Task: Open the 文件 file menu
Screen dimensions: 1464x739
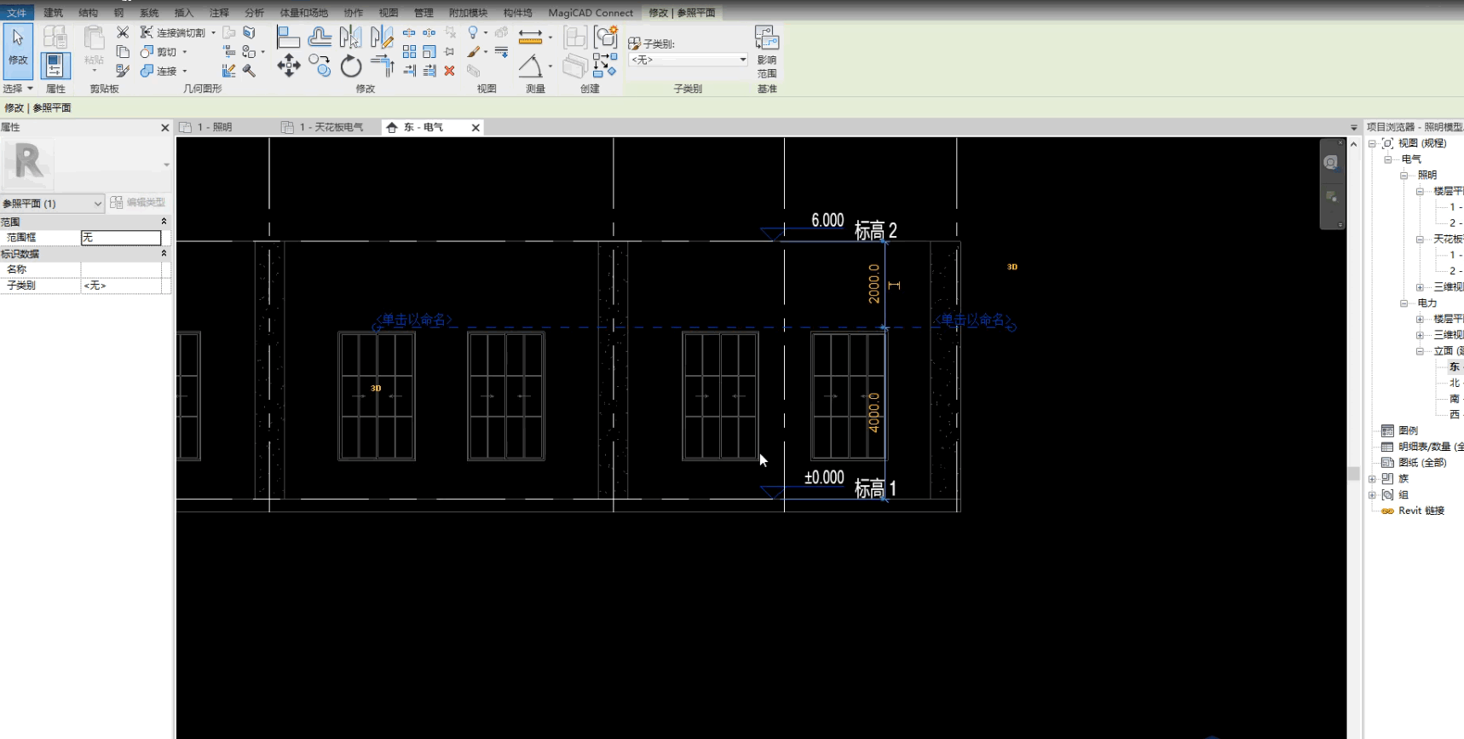Action: (x=16, y=13)
